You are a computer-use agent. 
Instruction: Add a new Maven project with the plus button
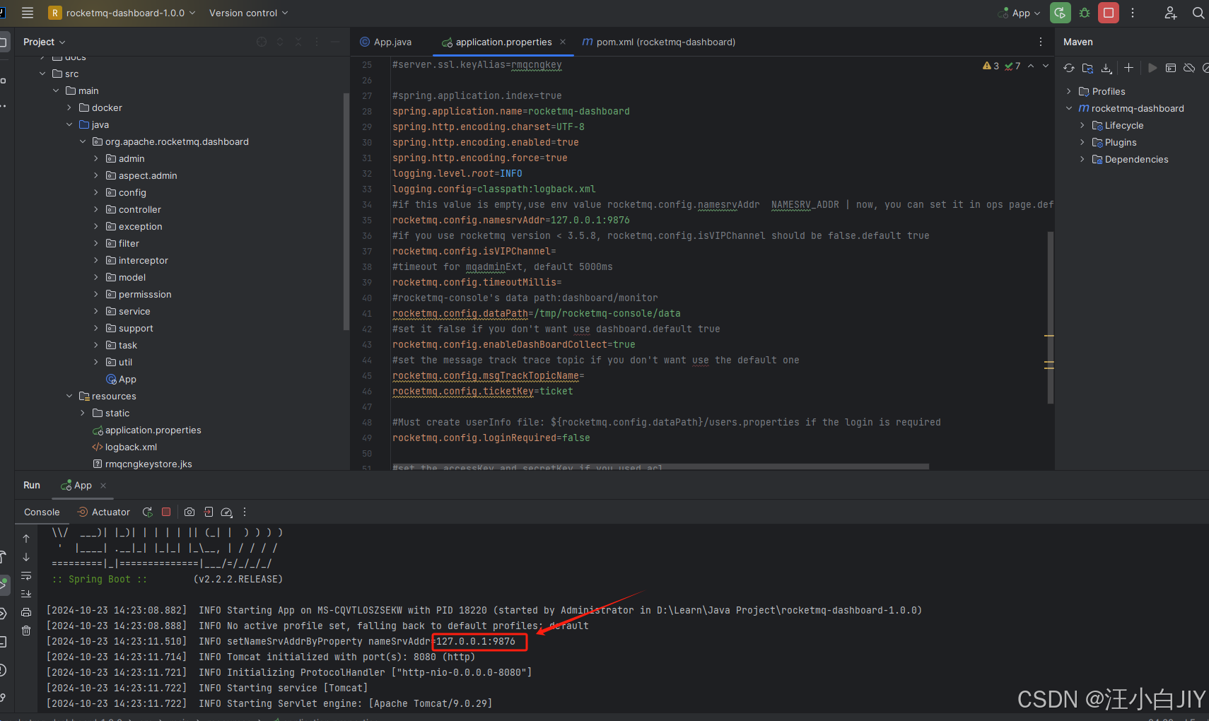[x=1128, y=68]
